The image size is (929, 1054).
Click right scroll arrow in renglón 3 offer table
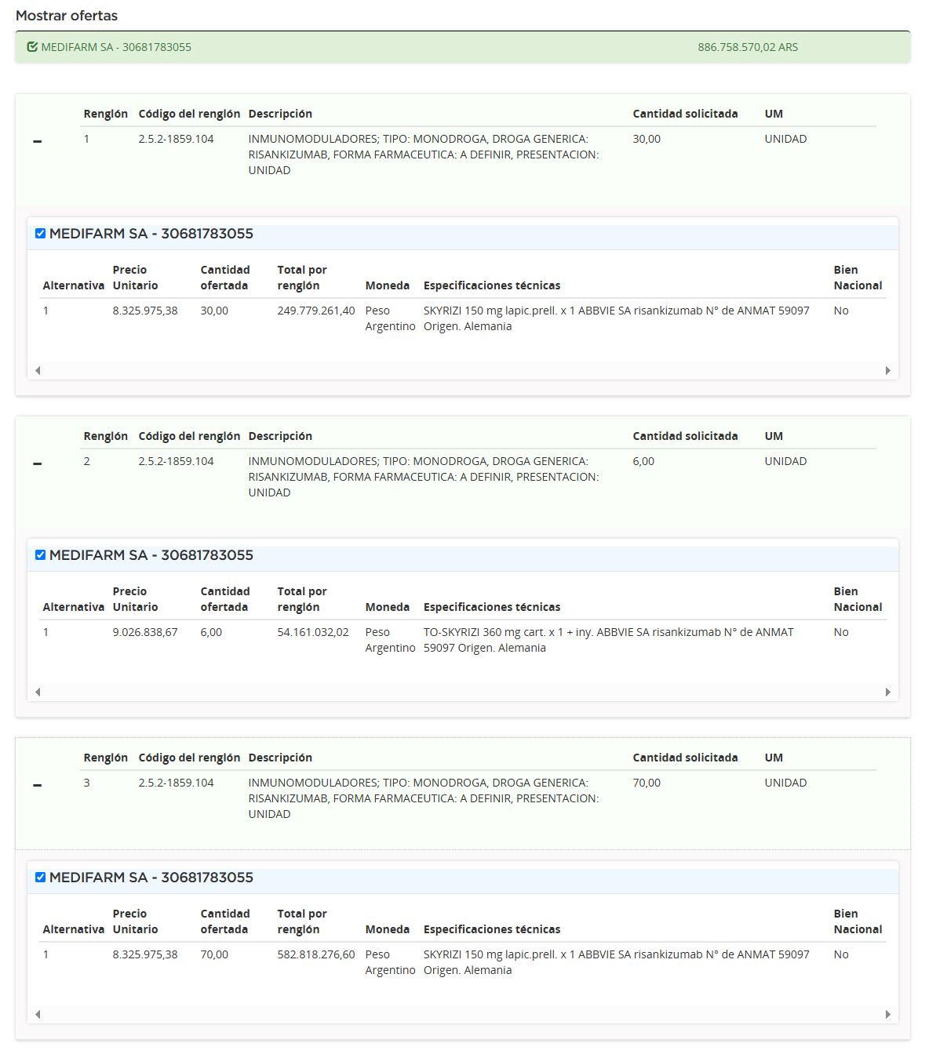[888, 1014]
